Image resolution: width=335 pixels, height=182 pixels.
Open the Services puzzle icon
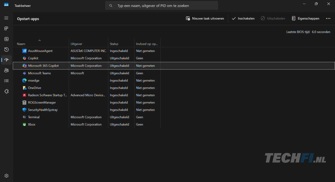[6, 91]
